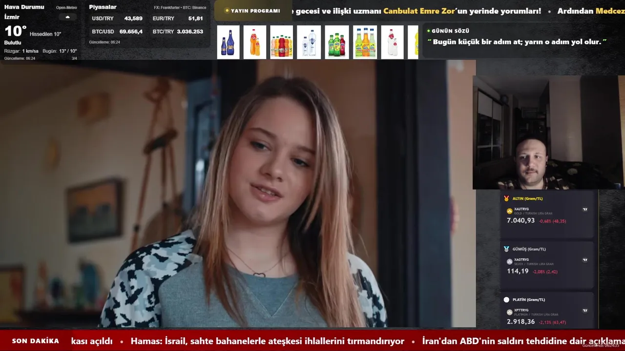Viewport: 625px width, 351px height.
Task: Select the blue glass bottles thumbnail
Action: click(229, 42)
